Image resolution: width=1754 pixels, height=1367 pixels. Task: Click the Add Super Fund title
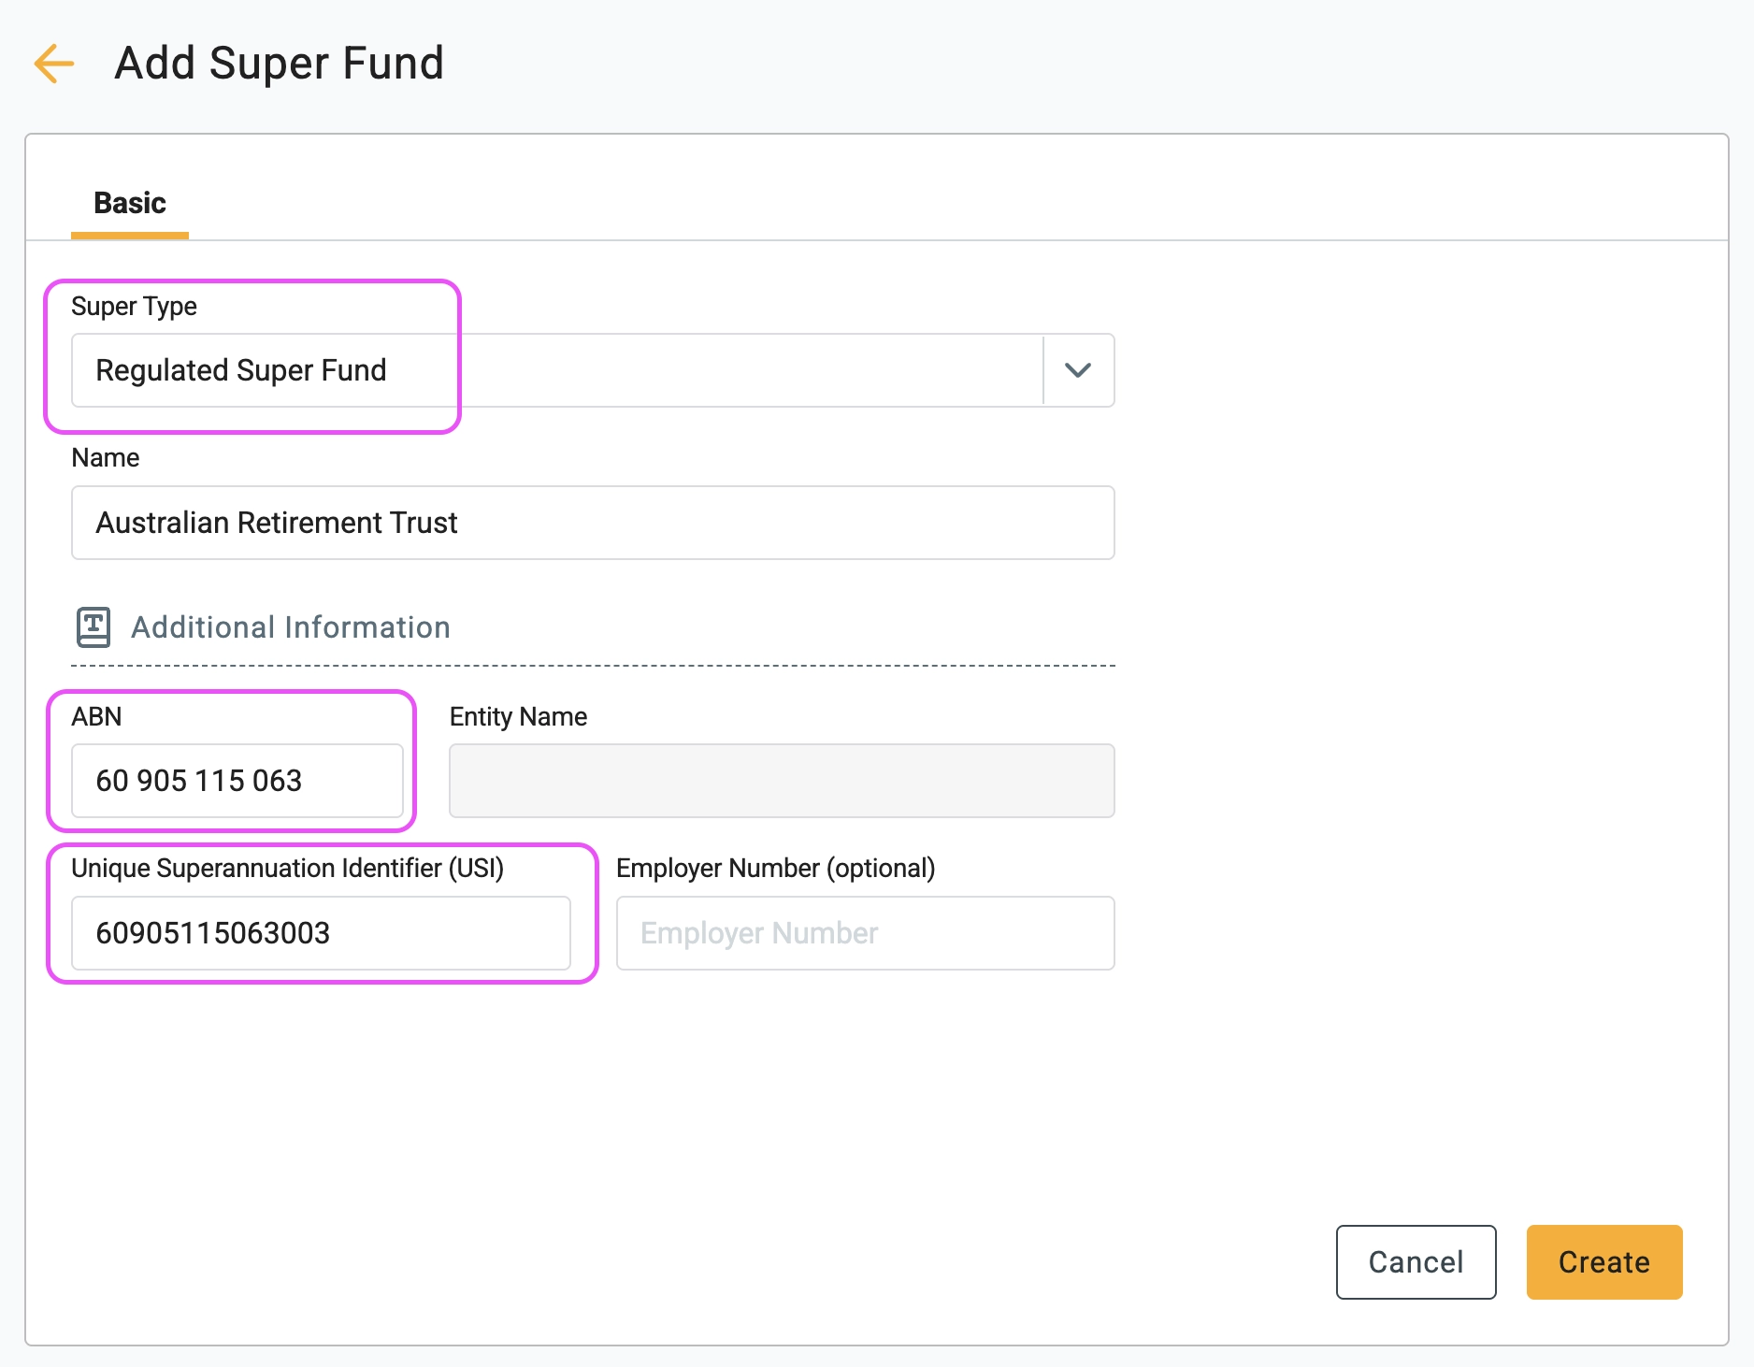click(279, 64)
